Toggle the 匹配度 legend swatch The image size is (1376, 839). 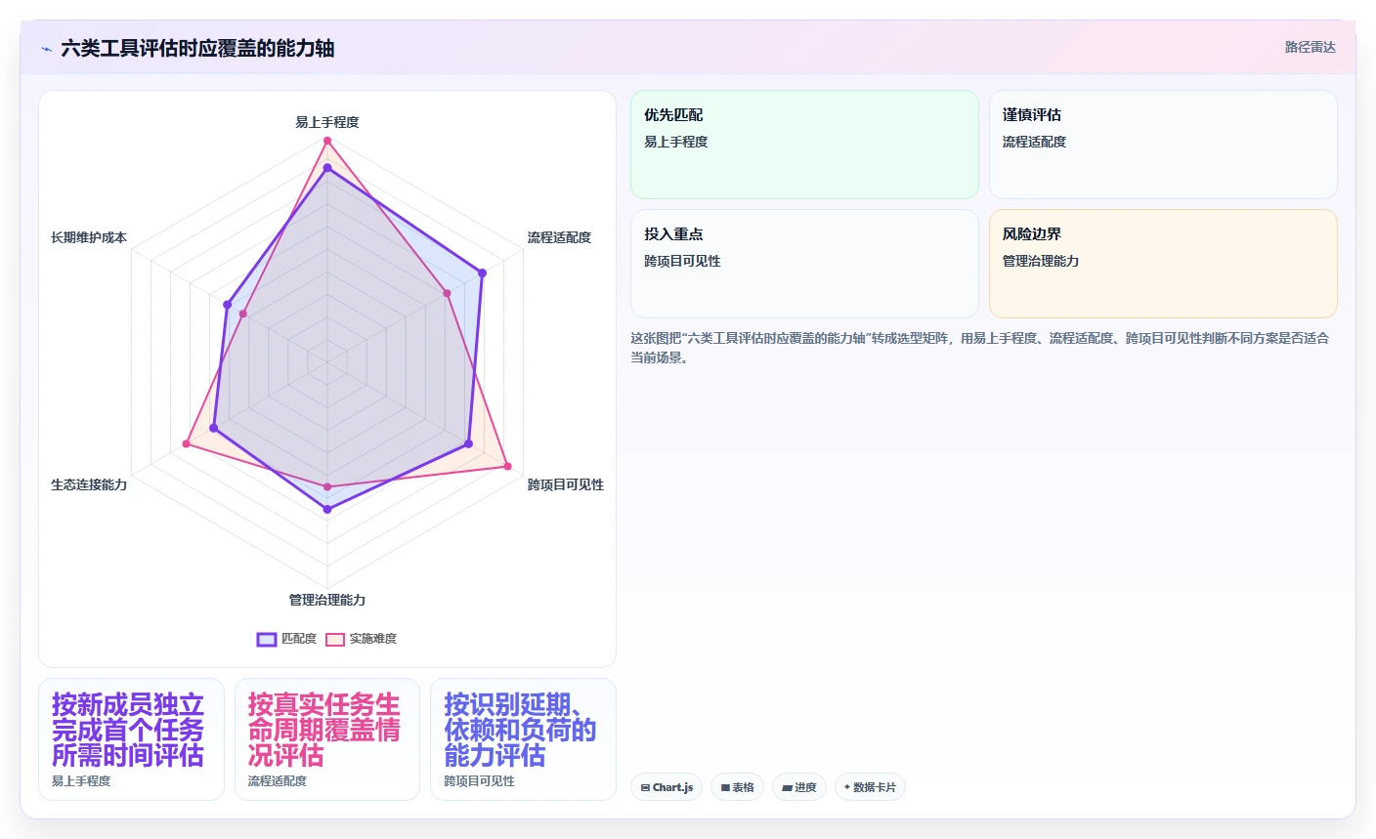coord(267,639)
